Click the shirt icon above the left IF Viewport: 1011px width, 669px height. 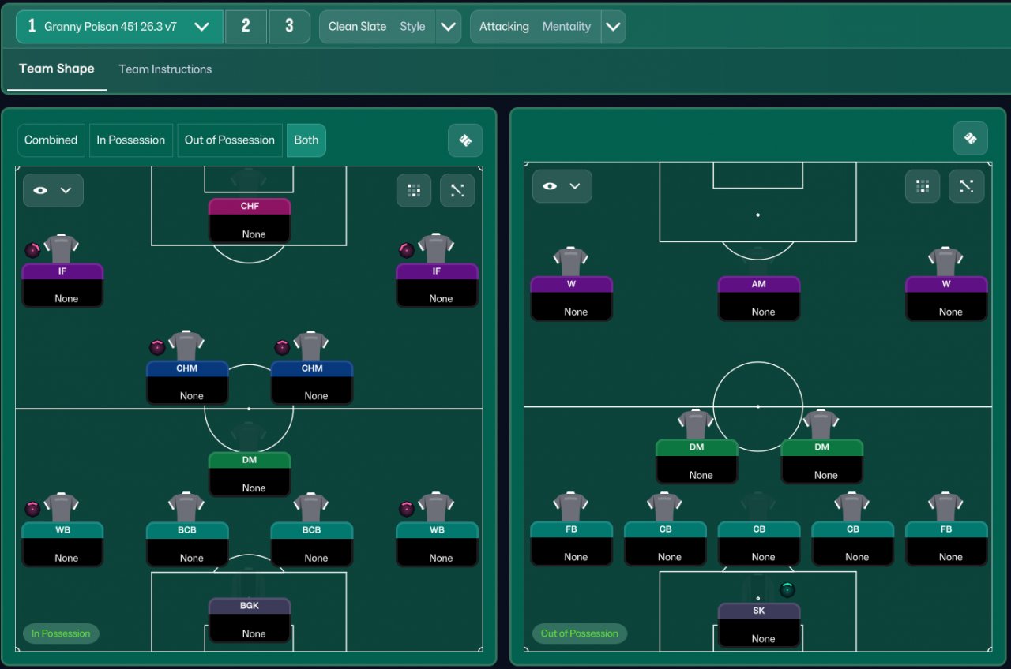(62, 249)
